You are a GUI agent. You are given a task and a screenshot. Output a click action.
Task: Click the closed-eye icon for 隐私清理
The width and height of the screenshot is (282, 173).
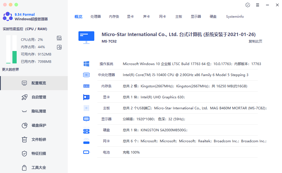tap(24, 111)
